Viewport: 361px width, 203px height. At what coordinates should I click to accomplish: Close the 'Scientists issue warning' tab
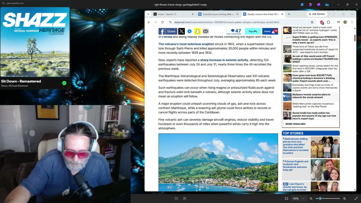(x=237, y=14)
